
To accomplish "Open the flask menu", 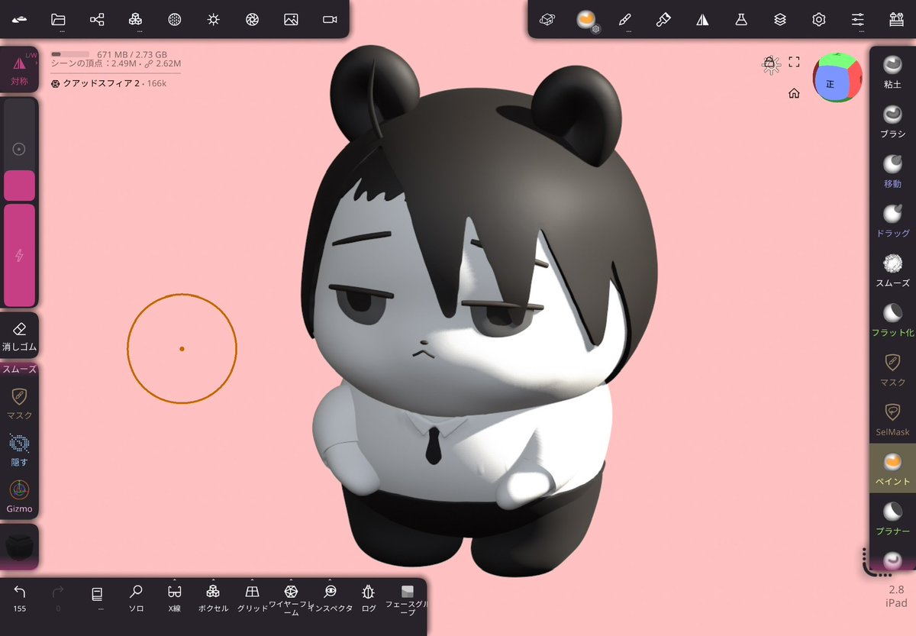I will (x=741, y=19).
